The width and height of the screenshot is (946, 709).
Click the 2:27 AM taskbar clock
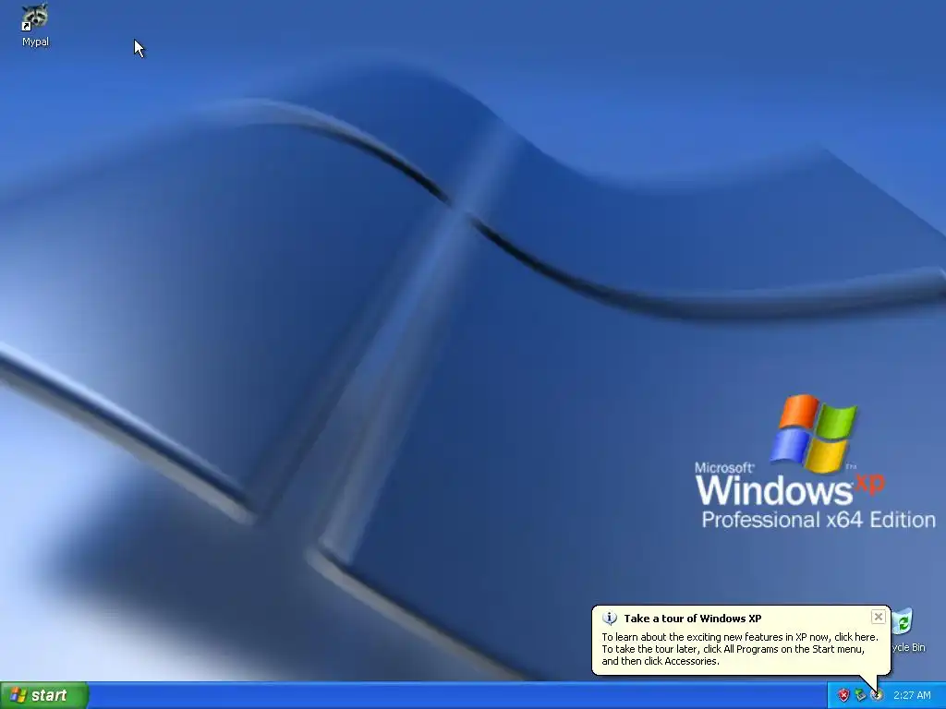point(912,695)
